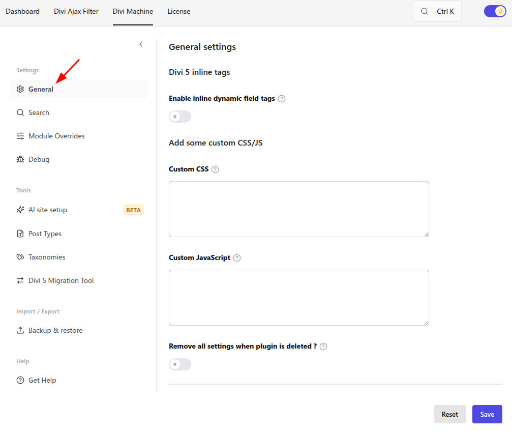
Task: Focus the Custom CSS text area
Action: coord(299,209)
